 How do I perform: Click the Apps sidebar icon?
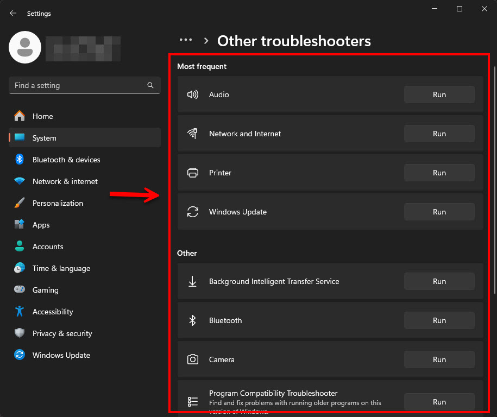[20, 224]
